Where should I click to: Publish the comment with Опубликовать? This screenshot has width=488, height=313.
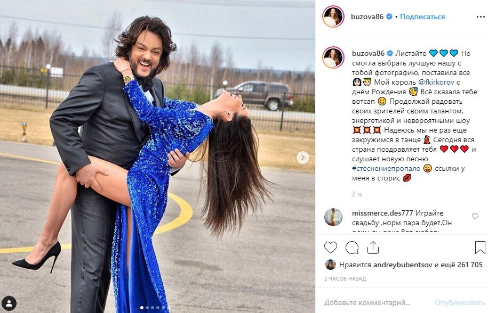(460, 302)
